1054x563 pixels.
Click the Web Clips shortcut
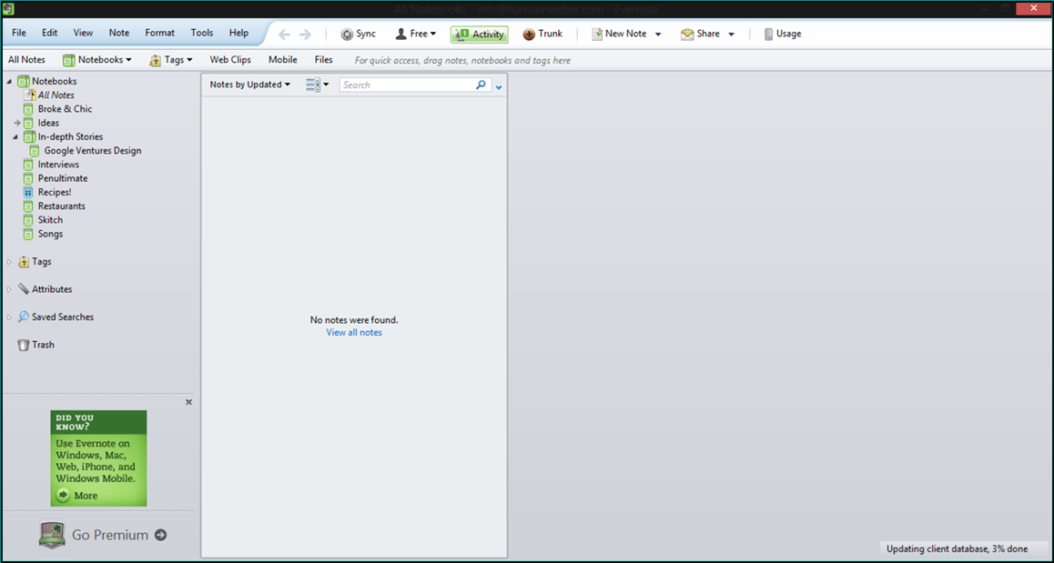coord(230,60)
